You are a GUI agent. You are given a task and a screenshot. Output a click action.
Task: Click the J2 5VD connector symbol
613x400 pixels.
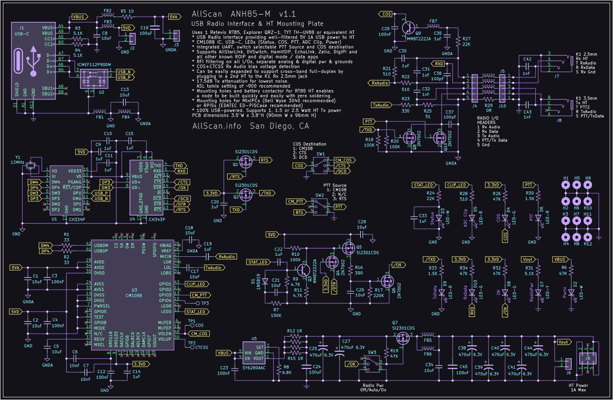[x=132, y=38]
